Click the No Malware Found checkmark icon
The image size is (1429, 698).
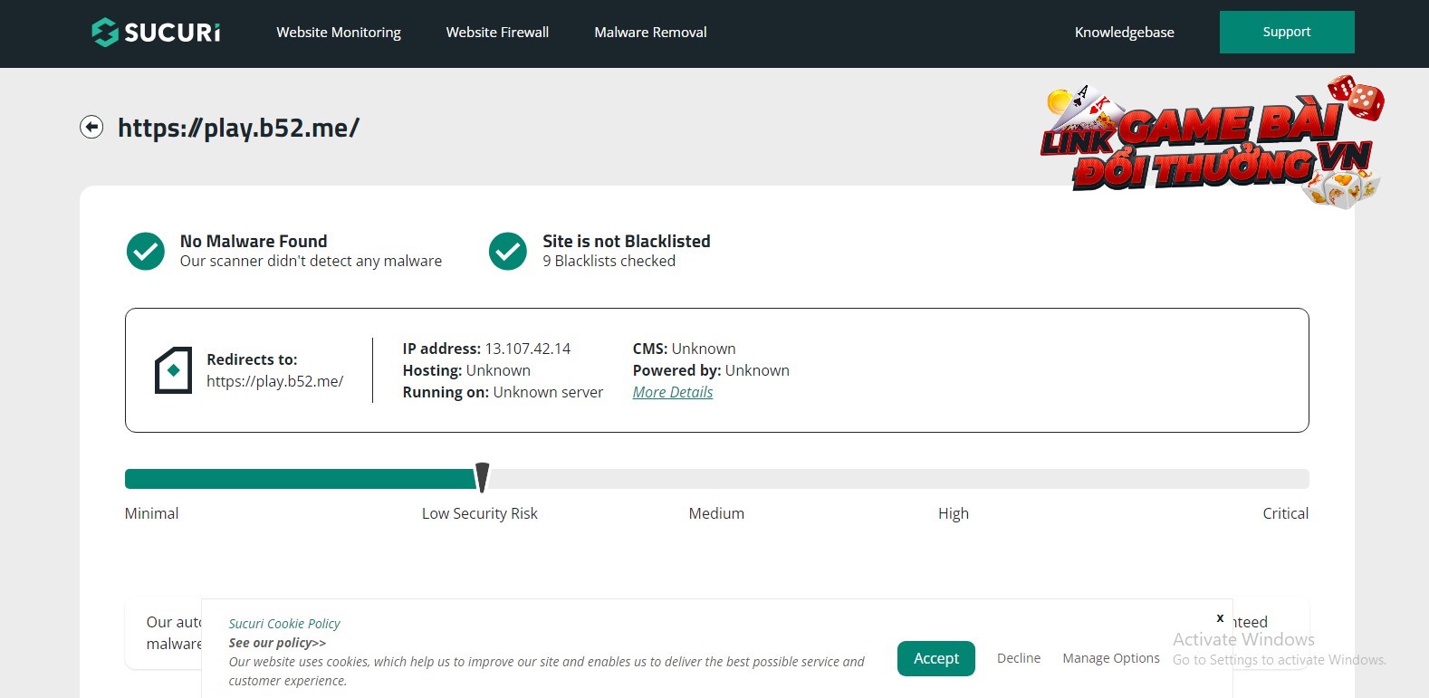pos(145,251)
